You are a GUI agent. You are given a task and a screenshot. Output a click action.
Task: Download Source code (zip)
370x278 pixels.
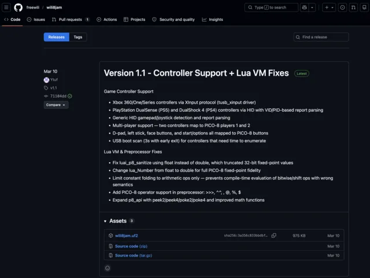[x=131, y=246]
